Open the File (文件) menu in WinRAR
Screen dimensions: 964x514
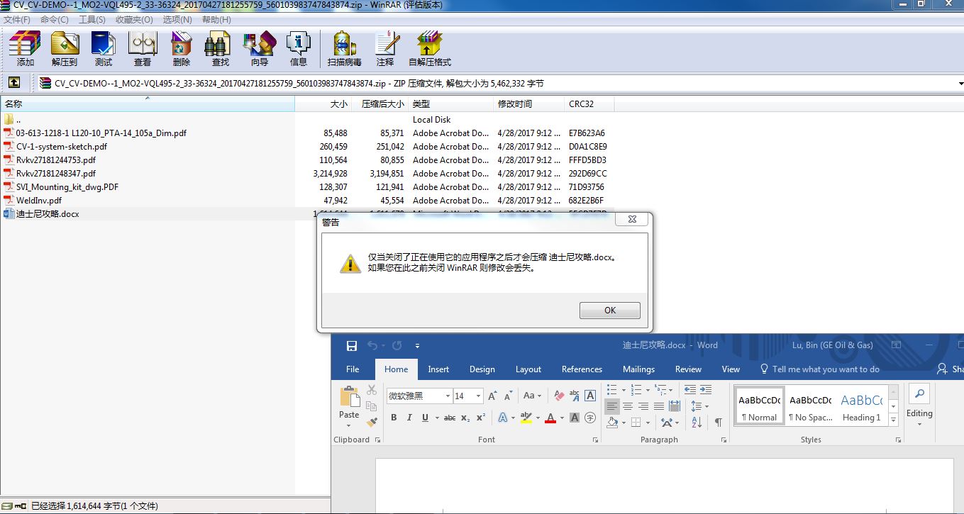coord(17,20)
